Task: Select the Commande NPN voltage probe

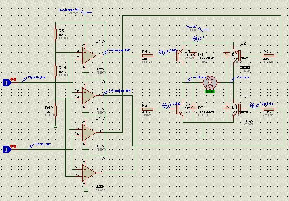Action: click(x=105, y=93)
